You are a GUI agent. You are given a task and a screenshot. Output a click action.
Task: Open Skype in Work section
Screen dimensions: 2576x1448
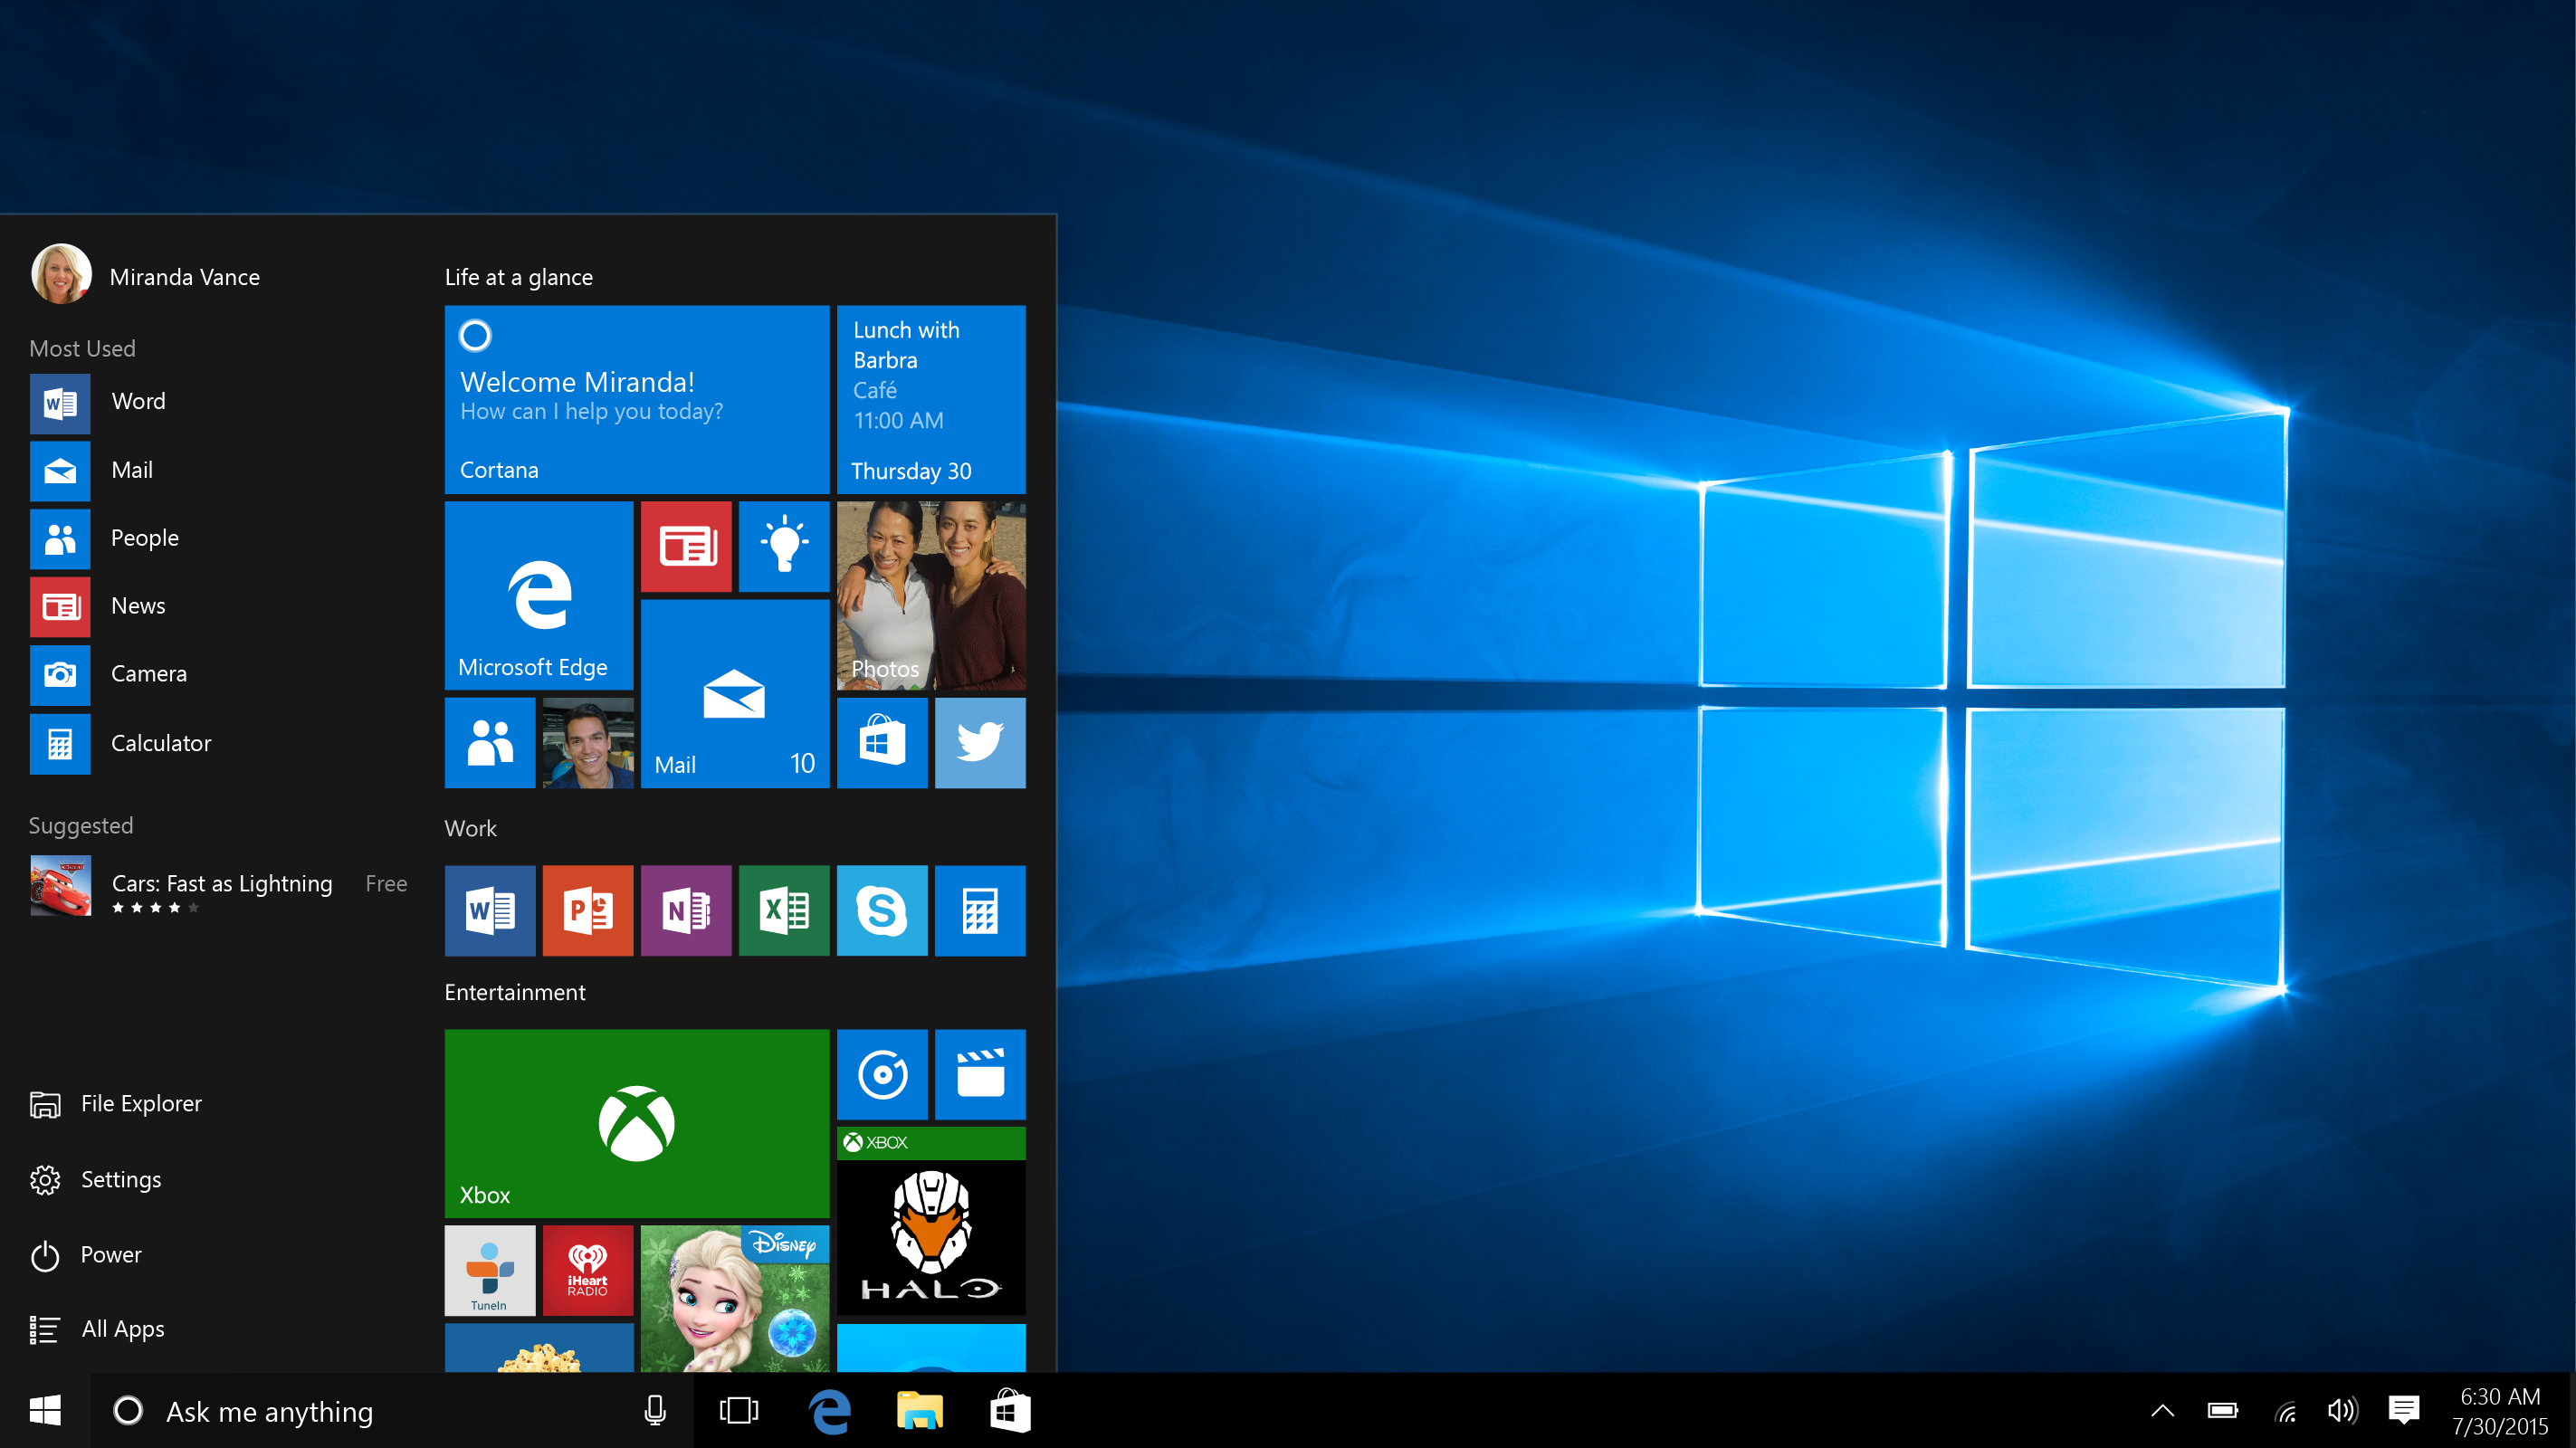tap(881, 909)
